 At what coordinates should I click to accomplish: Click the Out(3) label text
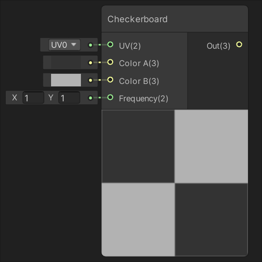(x=218, y=46)
